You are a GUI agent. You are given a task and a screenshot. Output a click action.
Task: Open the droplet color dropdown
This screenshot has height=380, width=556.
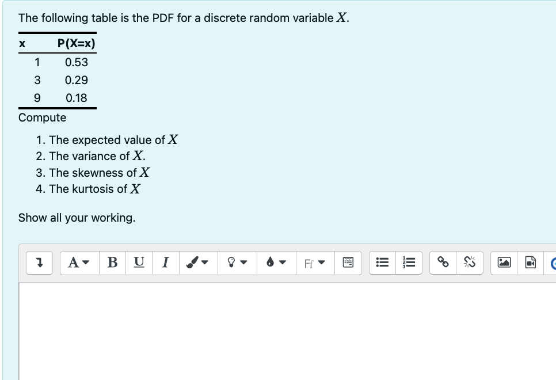(276, 263)
